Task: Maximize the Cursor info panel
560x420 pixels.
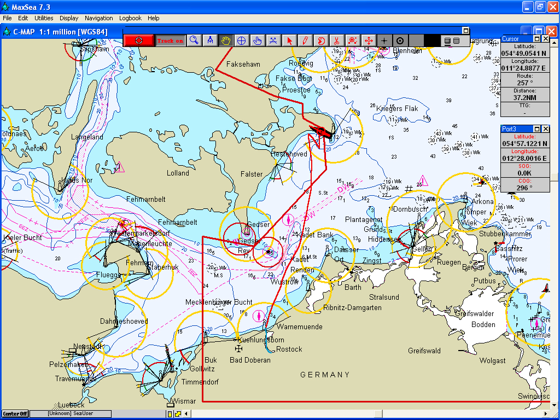Action: [537, 39]
